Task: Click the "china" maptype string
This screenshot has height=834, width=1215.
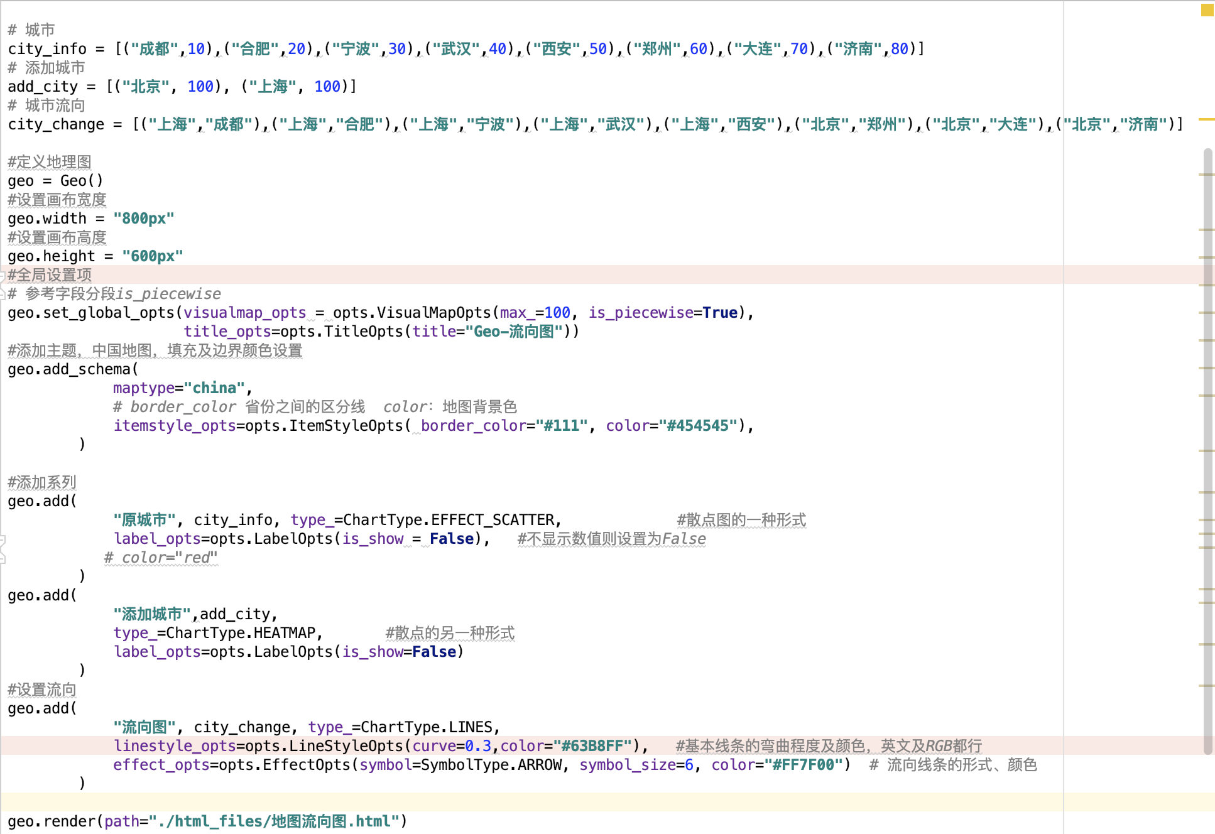Action: 214,388
